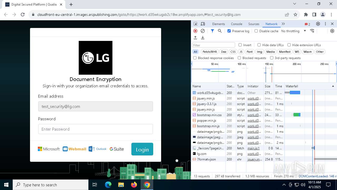Filter requests by WS type
This screenshot has height=190, width=337.
[x=297, y=52]
